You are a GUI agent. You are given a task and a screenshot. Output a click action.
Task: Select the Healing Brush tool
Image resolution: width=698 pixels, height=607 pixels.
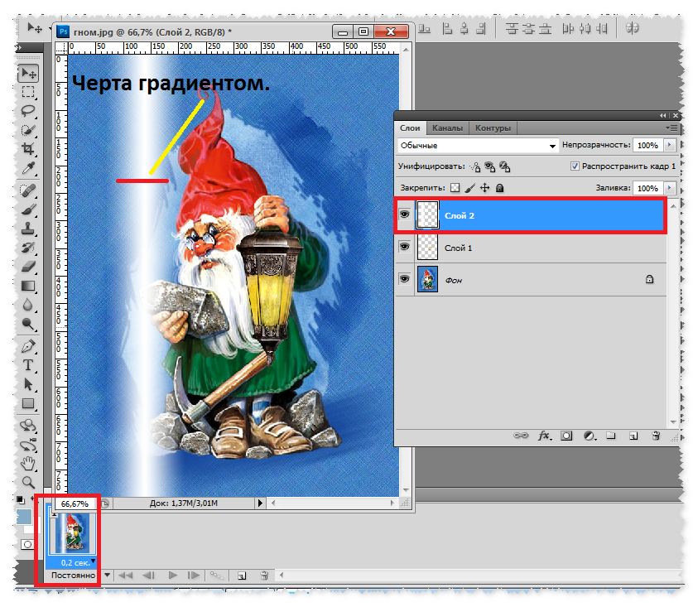tap(28, 190)
